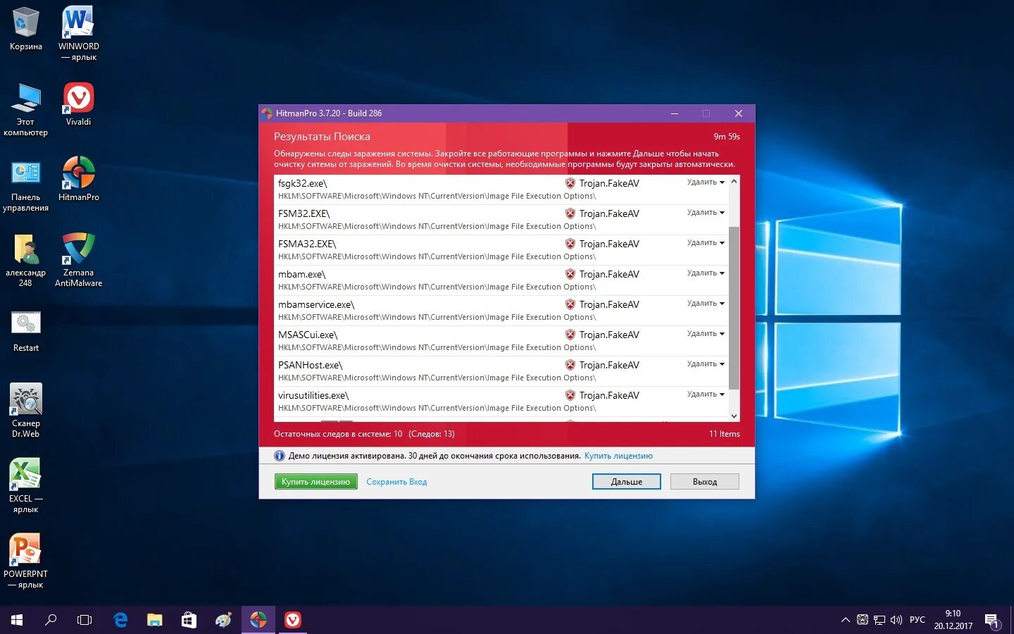Click the Выход button
Screen dimensions: 1014x634
point(705,482)
